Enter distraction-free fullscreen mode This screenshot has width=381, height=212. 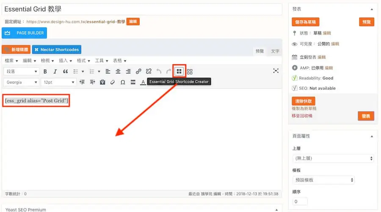click(x=276, y=71)
